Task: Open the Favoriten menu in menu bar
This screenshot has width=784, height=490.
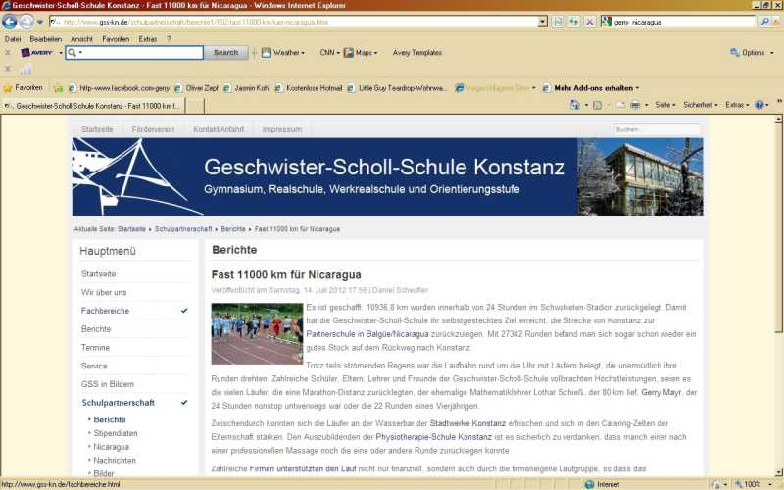Action: tap(116, 39)
